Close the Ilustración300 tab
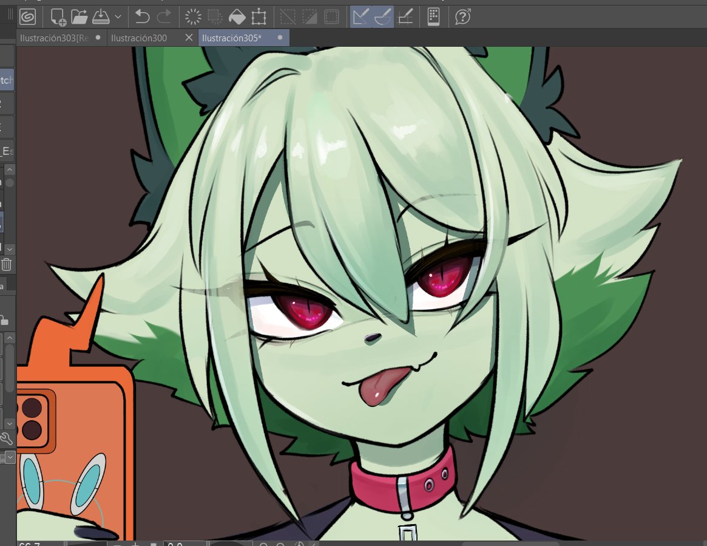 pos(189,38)
